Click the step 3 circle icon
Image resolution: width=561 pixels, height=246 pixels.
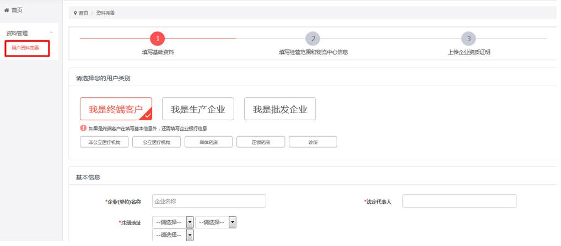coord(468,38)
